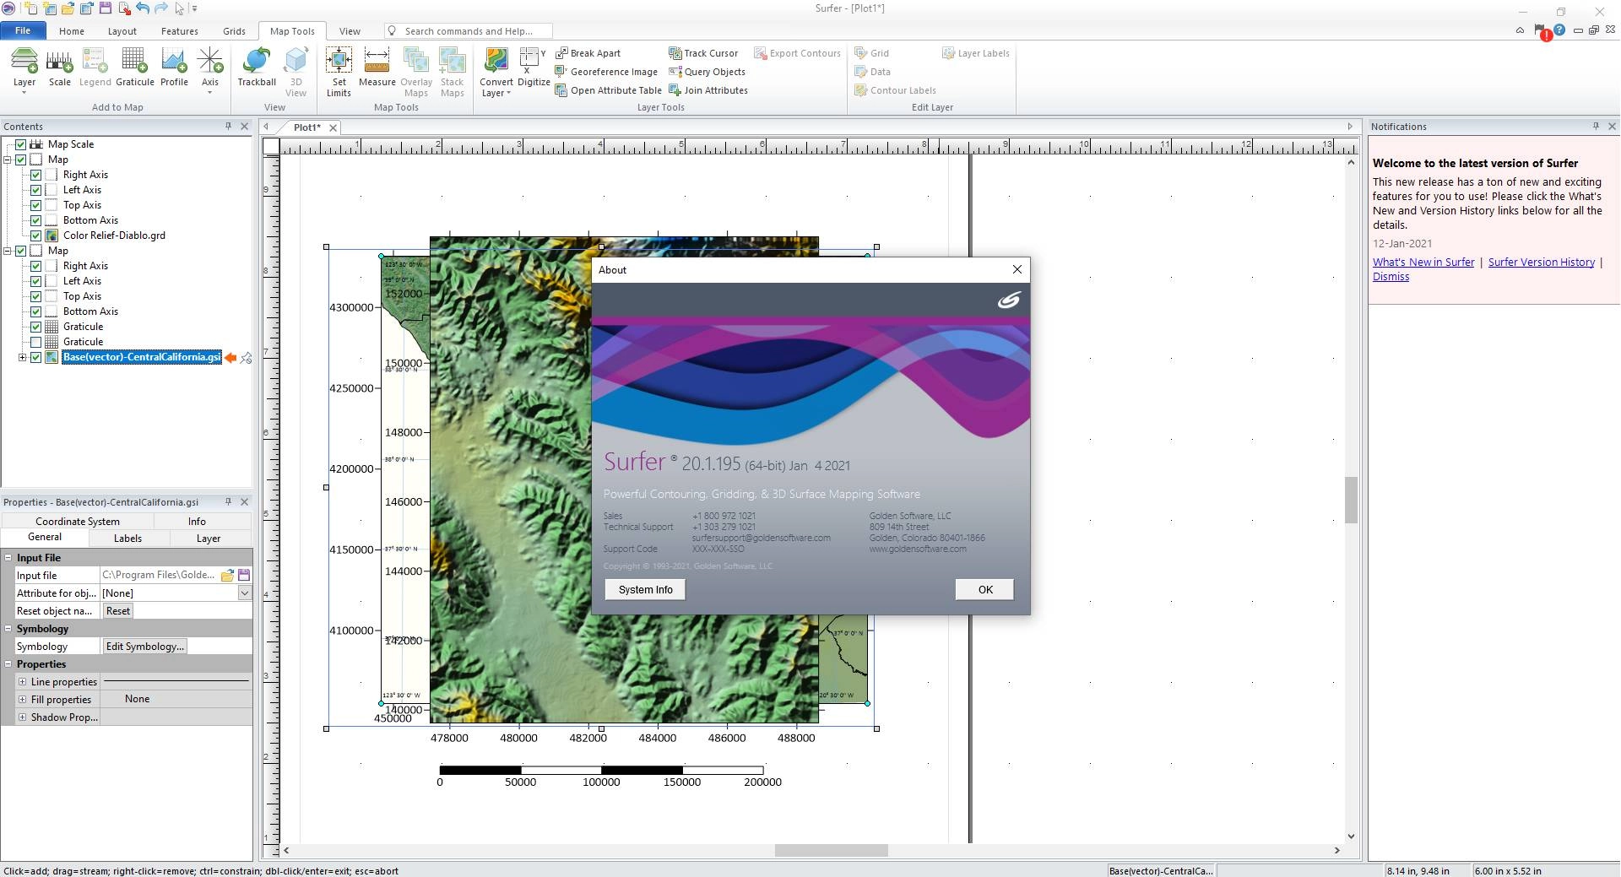Expand Fill properties row

coord(23,699)
